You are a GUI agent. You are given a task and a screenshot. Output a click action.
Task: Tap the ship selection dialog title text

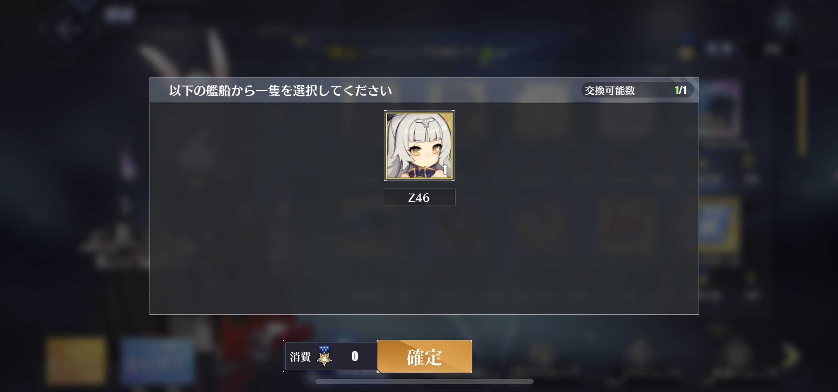(280, 90)
